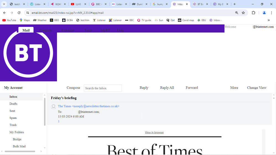Switch to the LLHS YouTube tab
The width and height of the screenshot is (276, 155).
[78, 4]
